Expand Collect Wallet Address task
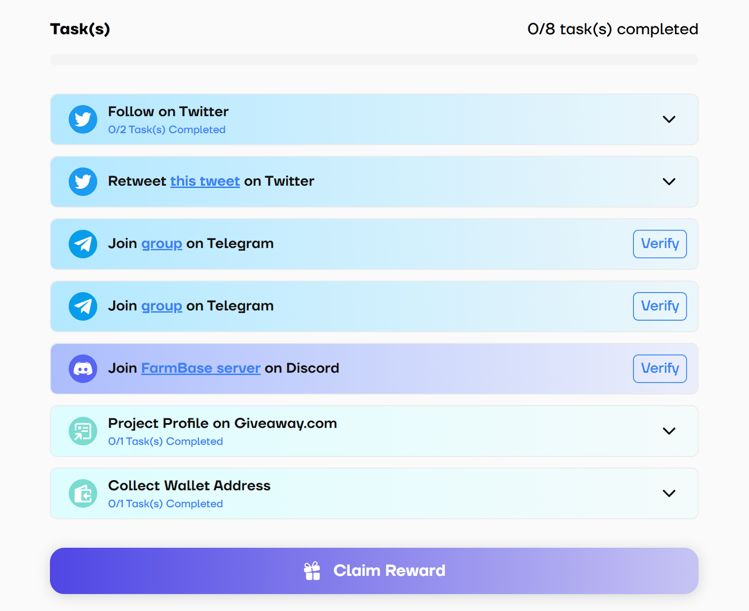Screen dimensions: 749x611 pos(669,493)
